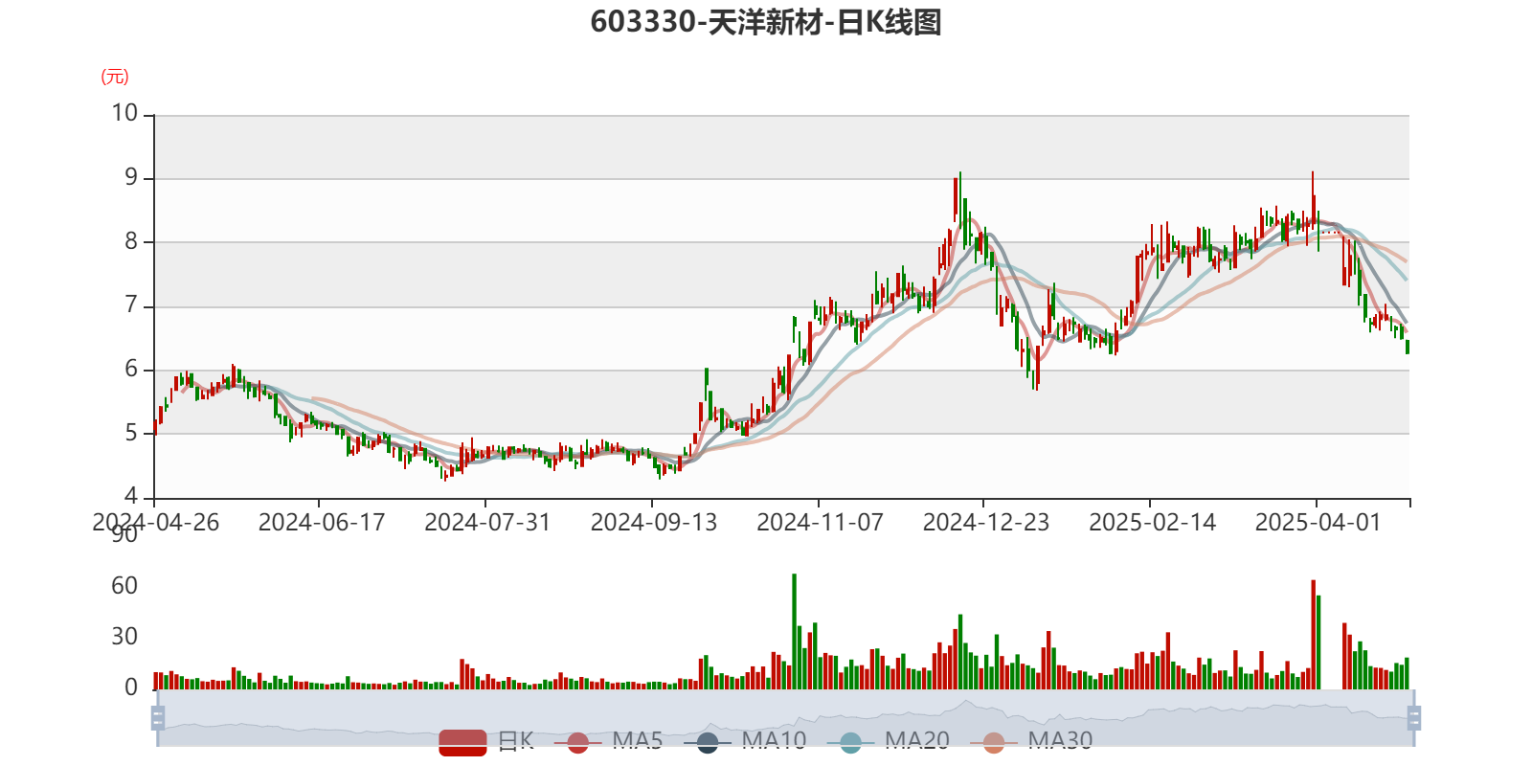
Task: Click the 2024-09-13 x-axis date label
Action: pos(654,523)
